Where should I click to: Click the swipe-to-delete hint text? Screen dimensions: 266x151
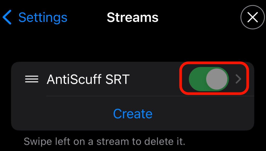click(105, 142)
